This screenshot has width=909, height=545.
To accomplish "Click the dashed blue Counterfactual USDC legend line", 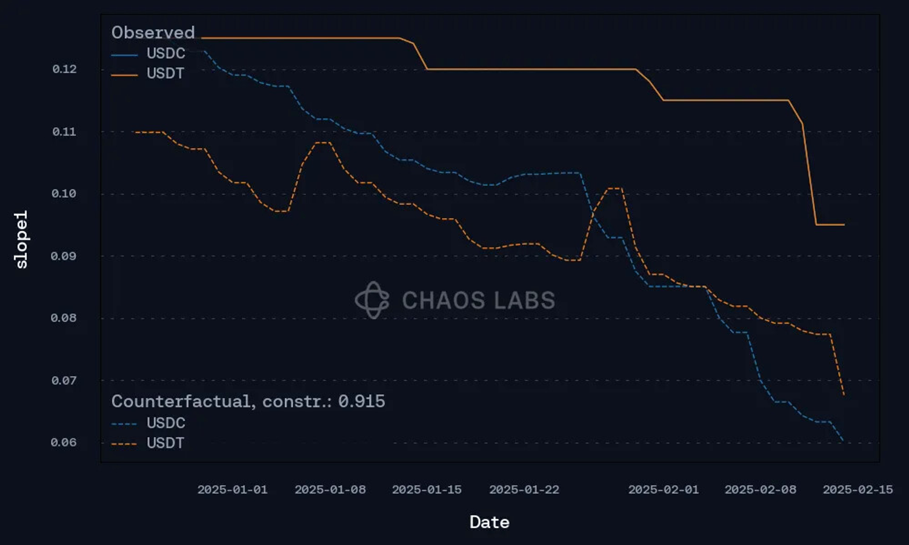I will tap(124, 424).
